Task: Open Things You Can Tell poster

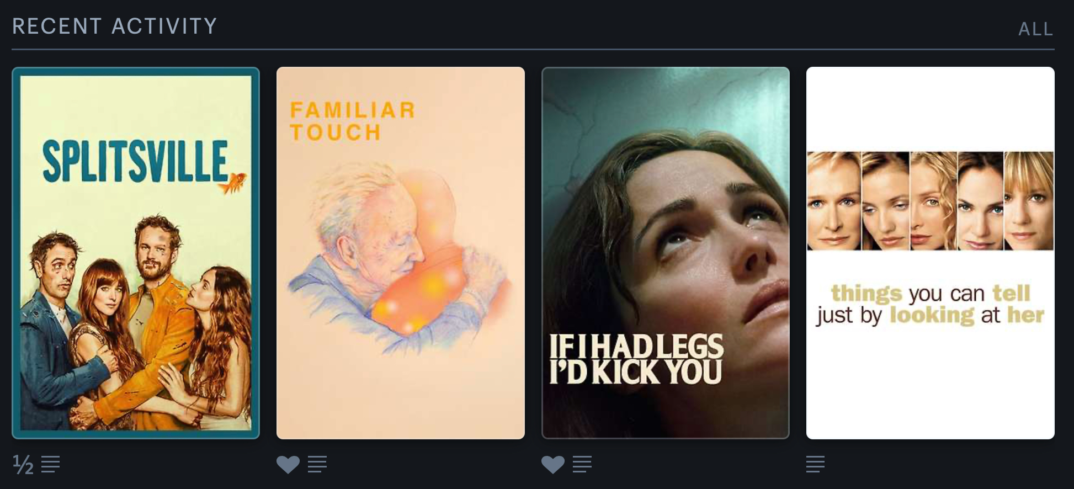Action: (931, 253)
